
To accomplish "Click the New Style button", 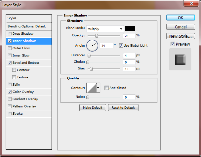I will point(180,36).
